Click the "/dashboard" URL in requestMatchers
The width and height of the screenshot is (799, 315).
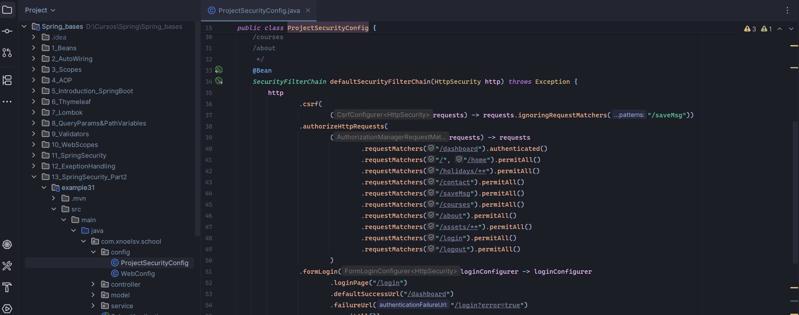458,149
